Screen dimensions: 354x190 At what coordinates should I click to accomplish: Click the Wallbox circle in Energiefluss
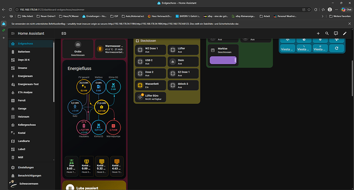click(99, 87)
